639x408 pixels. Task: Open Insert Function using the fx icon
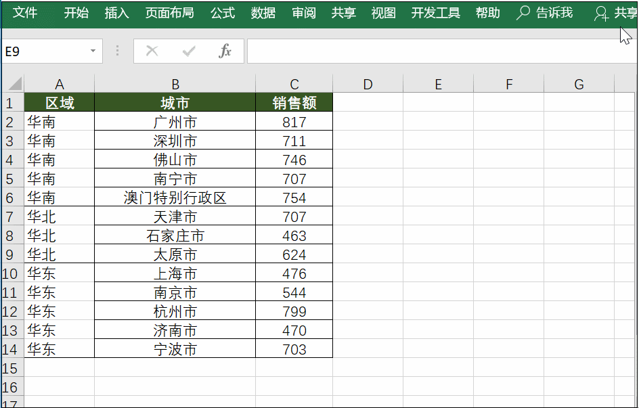[x=225, y=50]
